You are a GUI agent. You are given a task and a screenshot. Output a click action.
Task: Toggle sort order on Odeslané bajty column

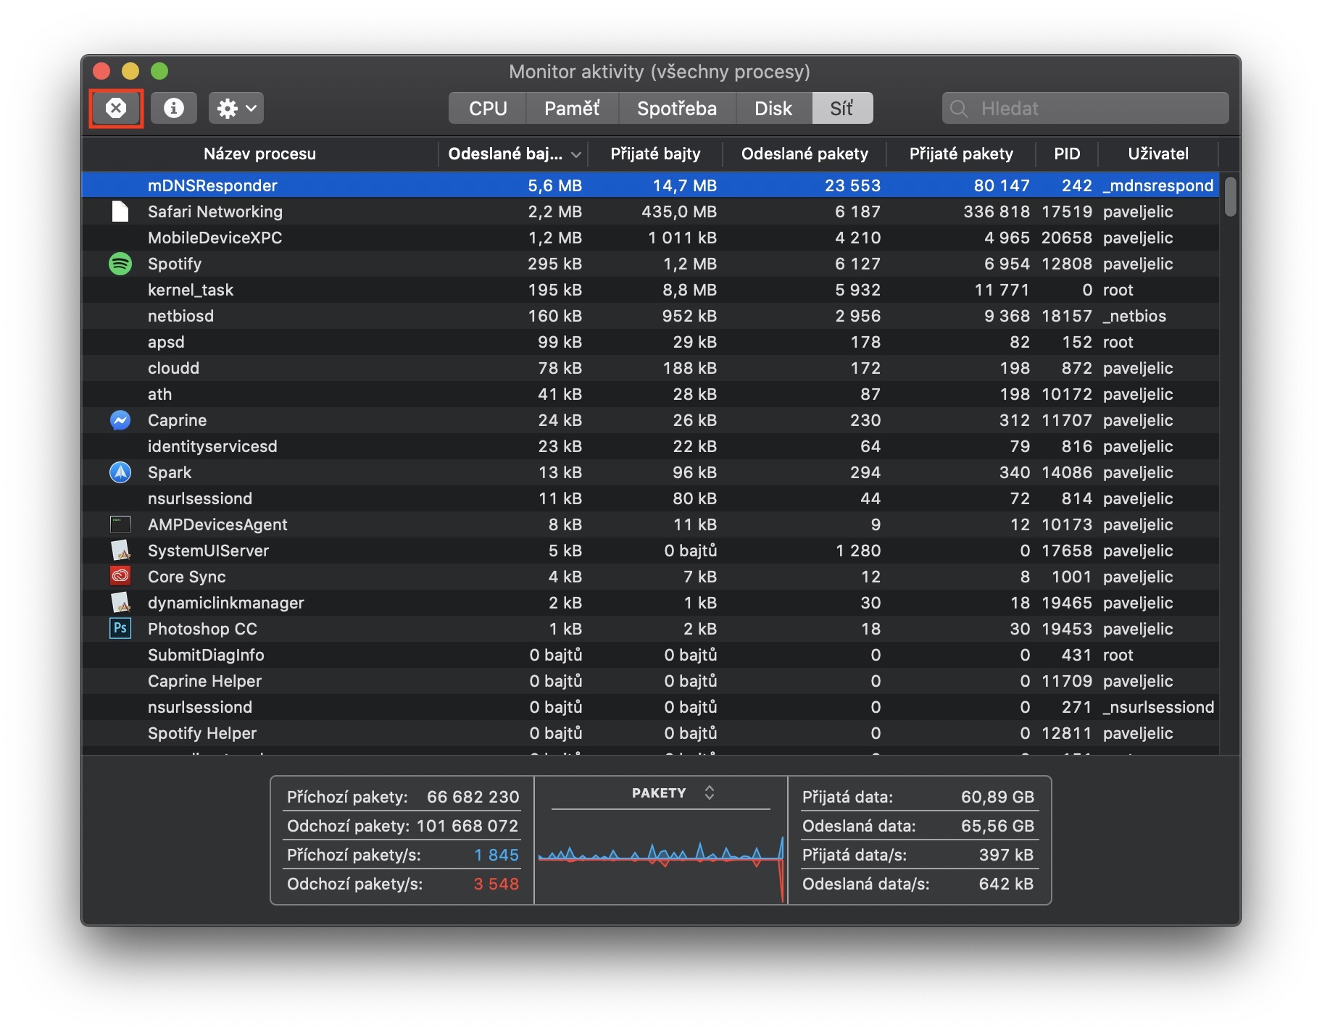tap(513, 154)
